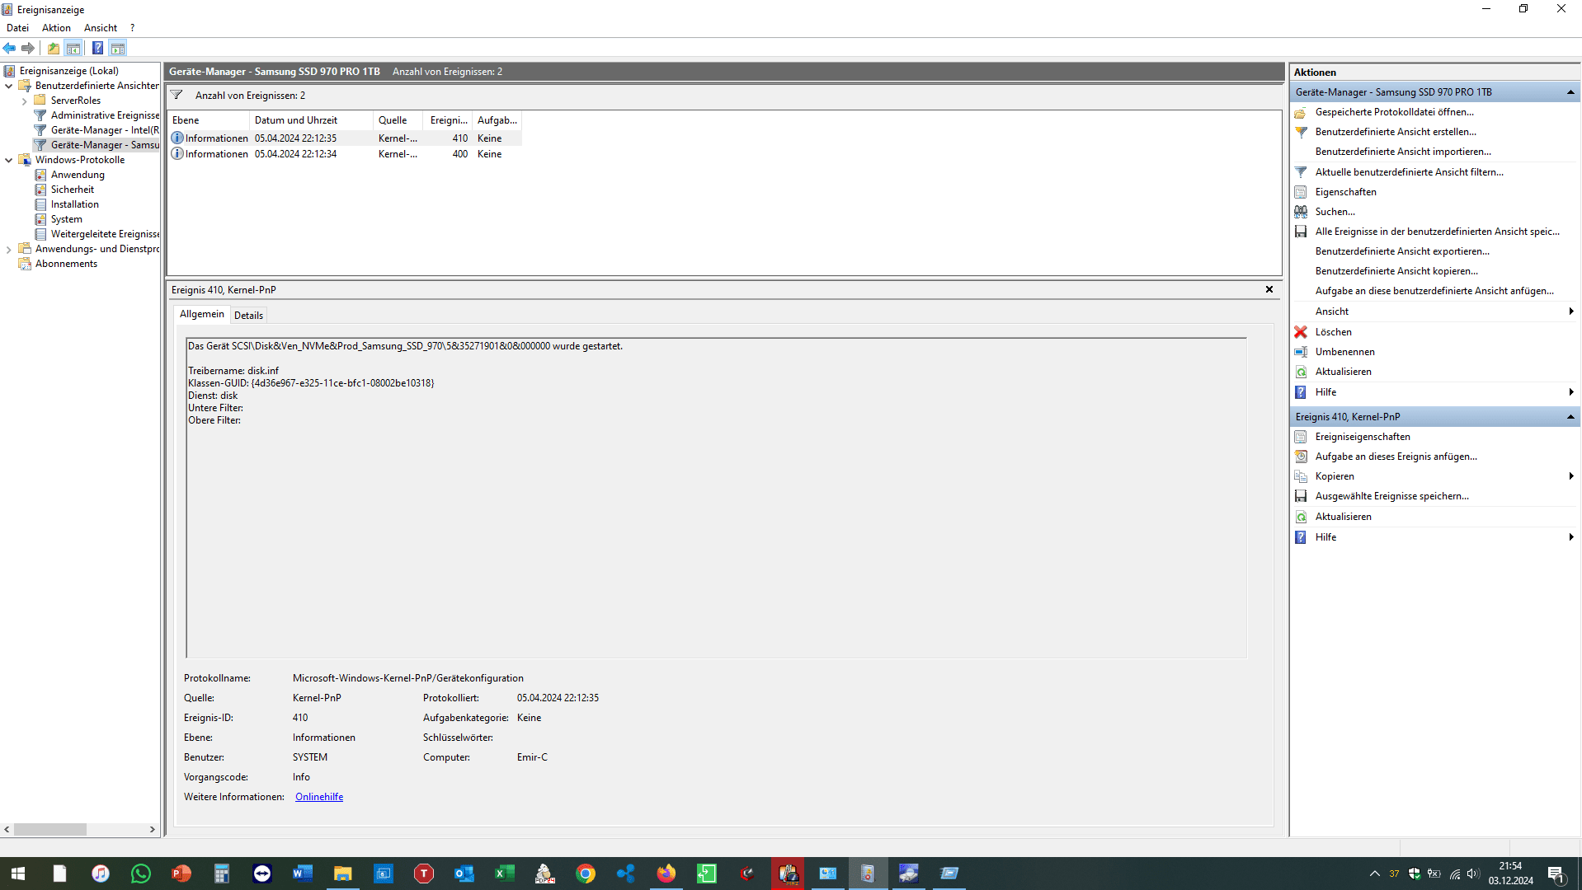Toggle the action pane toolbar icon
Screen dimensions: 1582x890
(x=118, y=48)
